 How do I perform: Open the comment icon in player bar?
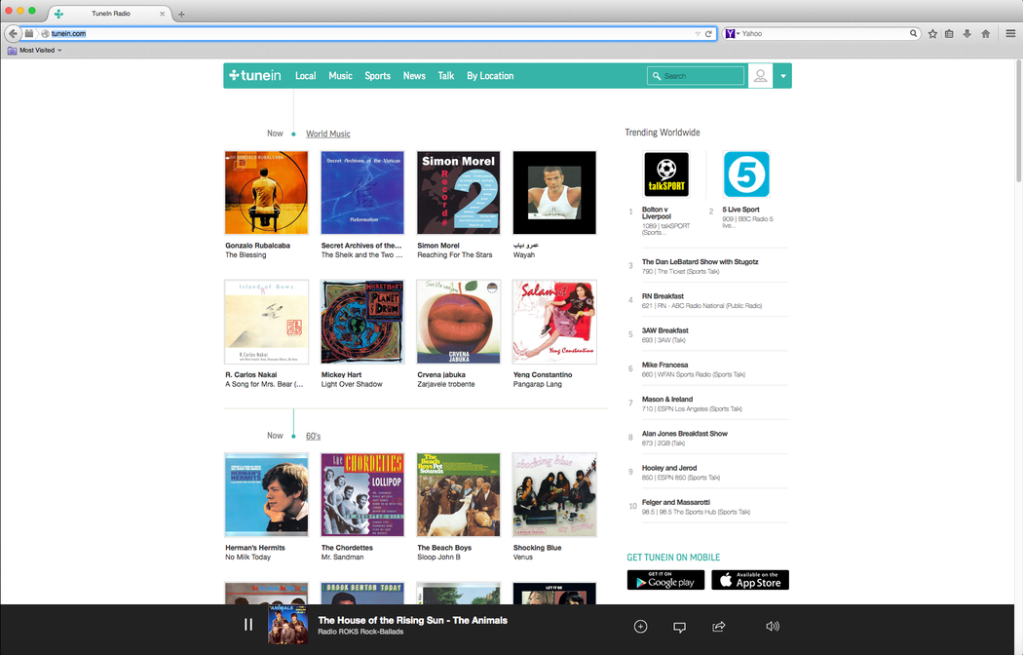(680, 627)
